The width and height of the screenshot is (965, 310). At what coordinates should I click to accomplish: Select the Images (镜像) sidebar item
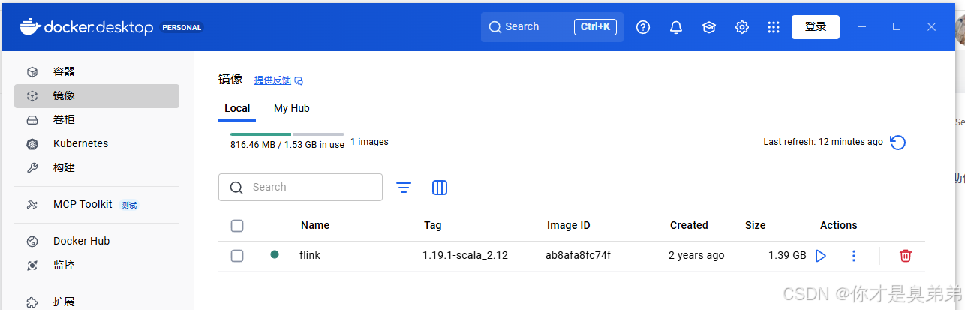pyautogui.click(x=97, y=96)
